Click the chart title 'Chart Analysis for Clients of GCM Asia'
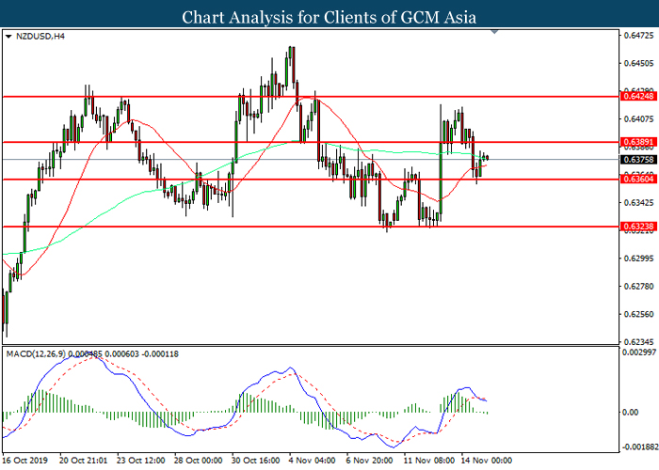The width and height of the screenshot is (659, 470). pyautogui.click(x=329, y=15)
